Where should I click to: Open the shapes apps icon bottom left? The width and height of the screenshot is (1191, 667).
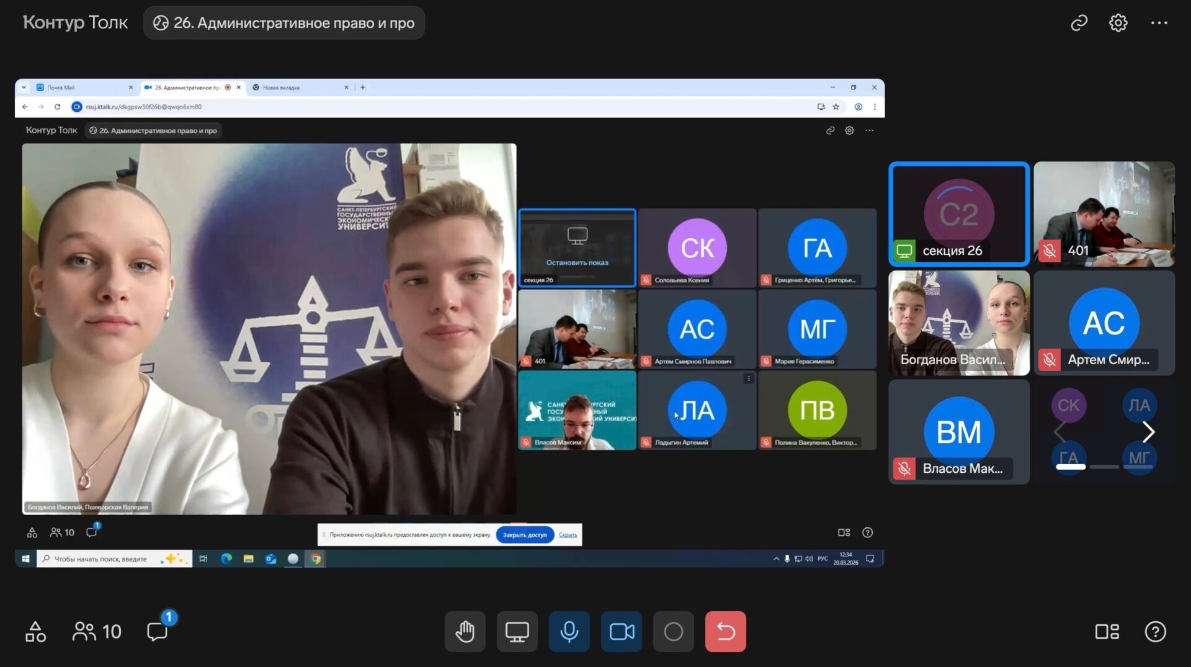click(35, 632)
